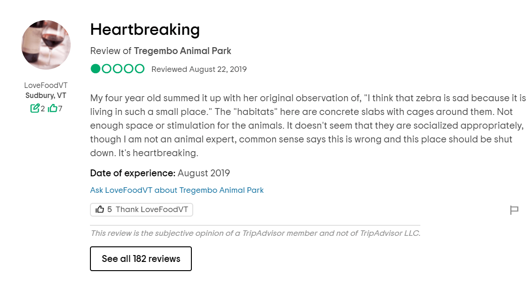Click the third empty rating bubble
This screenshot has width=531, height=283.
point(117,69)
